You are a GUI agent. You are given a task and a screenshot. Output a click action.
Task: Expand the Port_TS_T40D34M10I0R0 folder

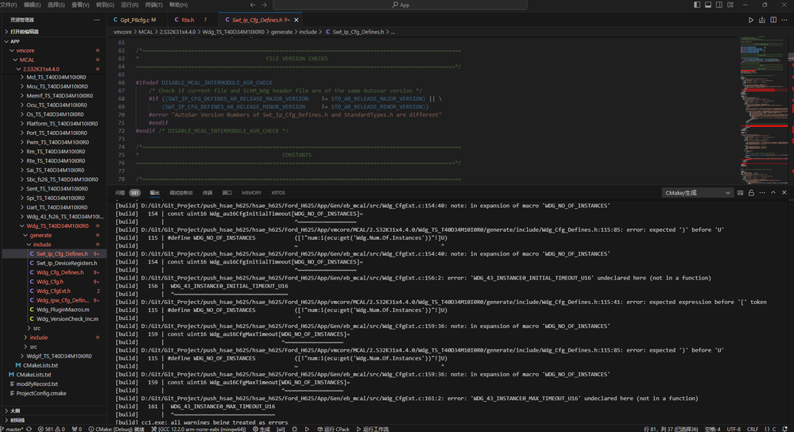(x=53, y=133)
